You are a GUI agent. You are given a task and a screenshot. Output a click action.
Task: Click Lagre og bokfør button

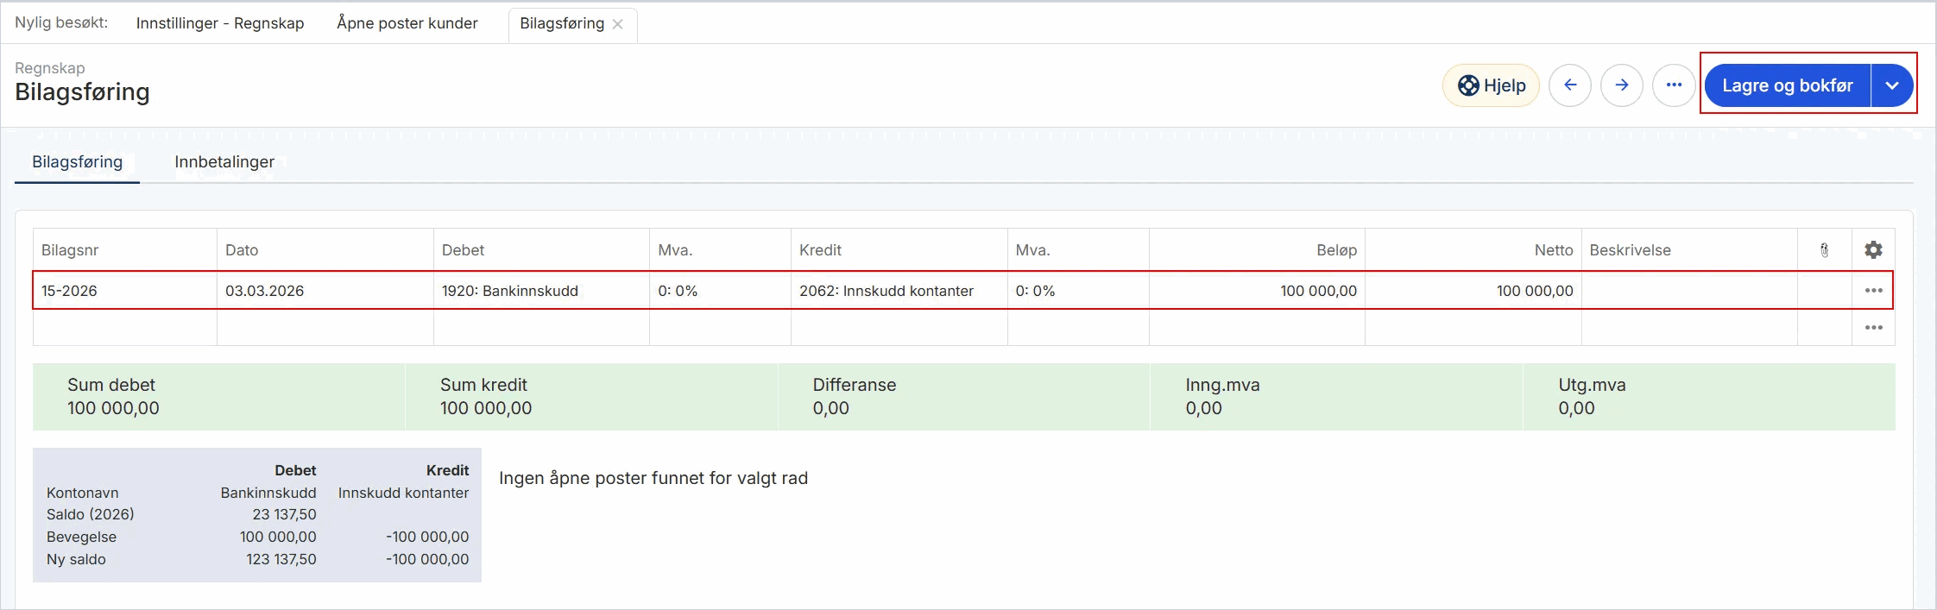[x=1788, y=85]
